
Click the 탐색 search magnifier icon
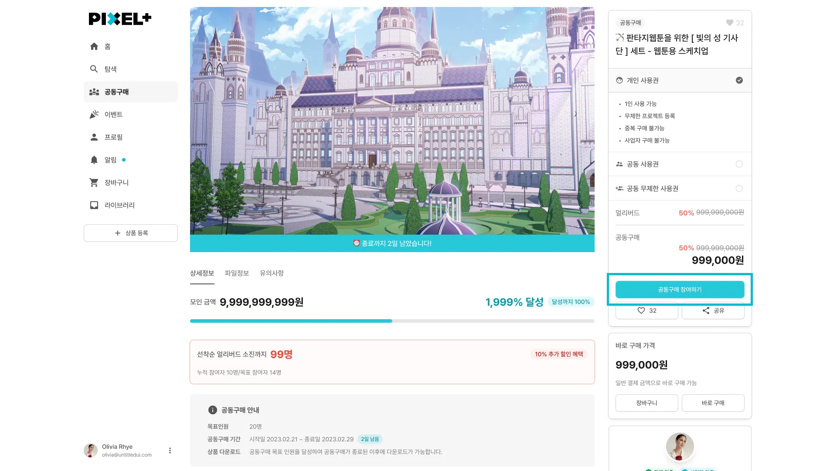coord(94,69)
